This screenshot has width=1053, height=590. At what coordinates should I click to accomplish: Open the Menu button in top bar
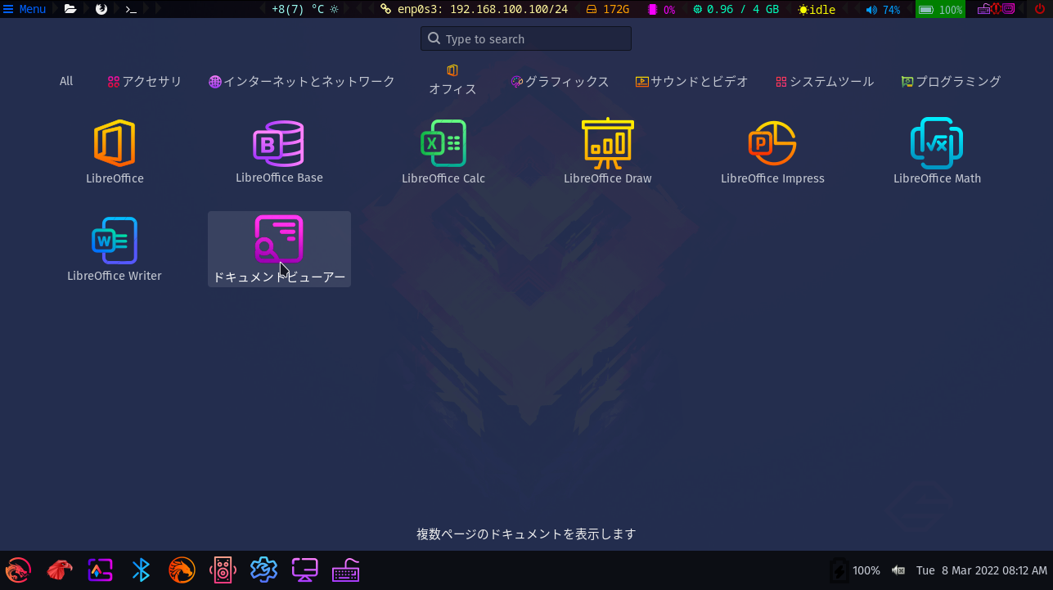25,9
